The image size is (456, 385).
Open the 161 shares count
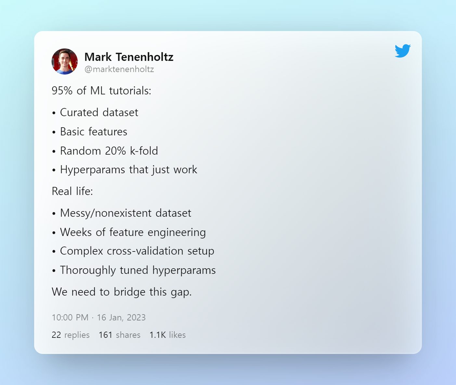coord(120,335)
